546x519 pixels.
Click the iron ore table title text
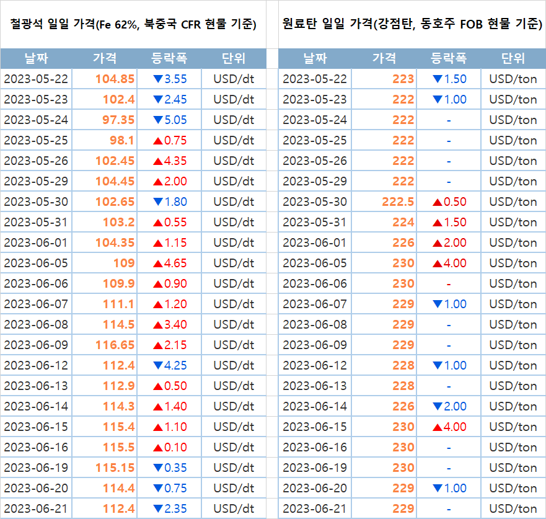(x=133, y=24)
